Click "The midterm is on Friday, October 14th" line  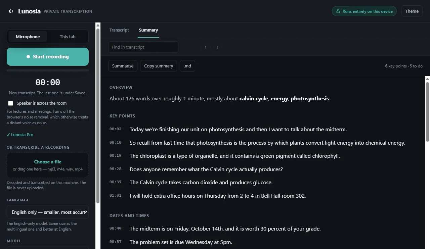pyautogui.click(x=225, y=229)
